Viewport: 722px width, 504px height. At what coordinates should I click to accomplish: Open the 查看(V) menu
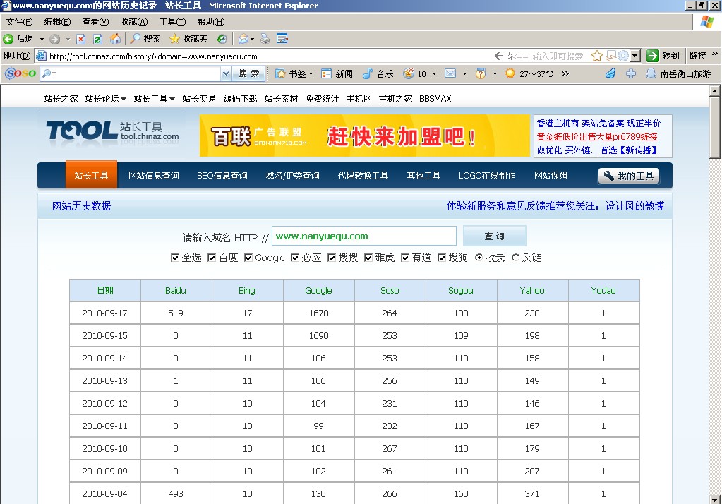[x=95, y=22]
